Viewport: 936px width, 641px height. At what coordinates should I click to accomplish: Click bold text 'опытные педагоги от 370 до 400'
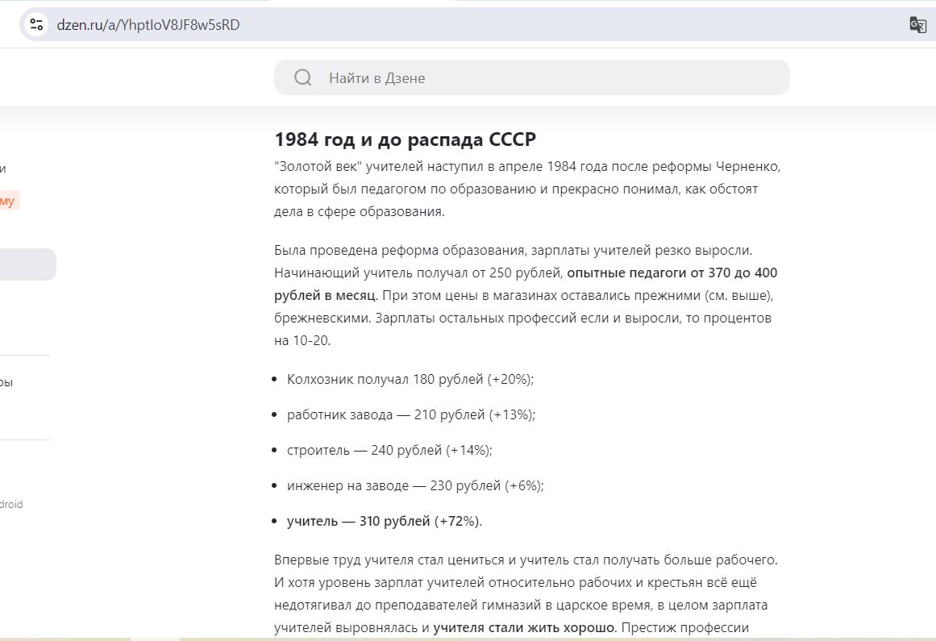pyautogui.click(x=672, y=273)
